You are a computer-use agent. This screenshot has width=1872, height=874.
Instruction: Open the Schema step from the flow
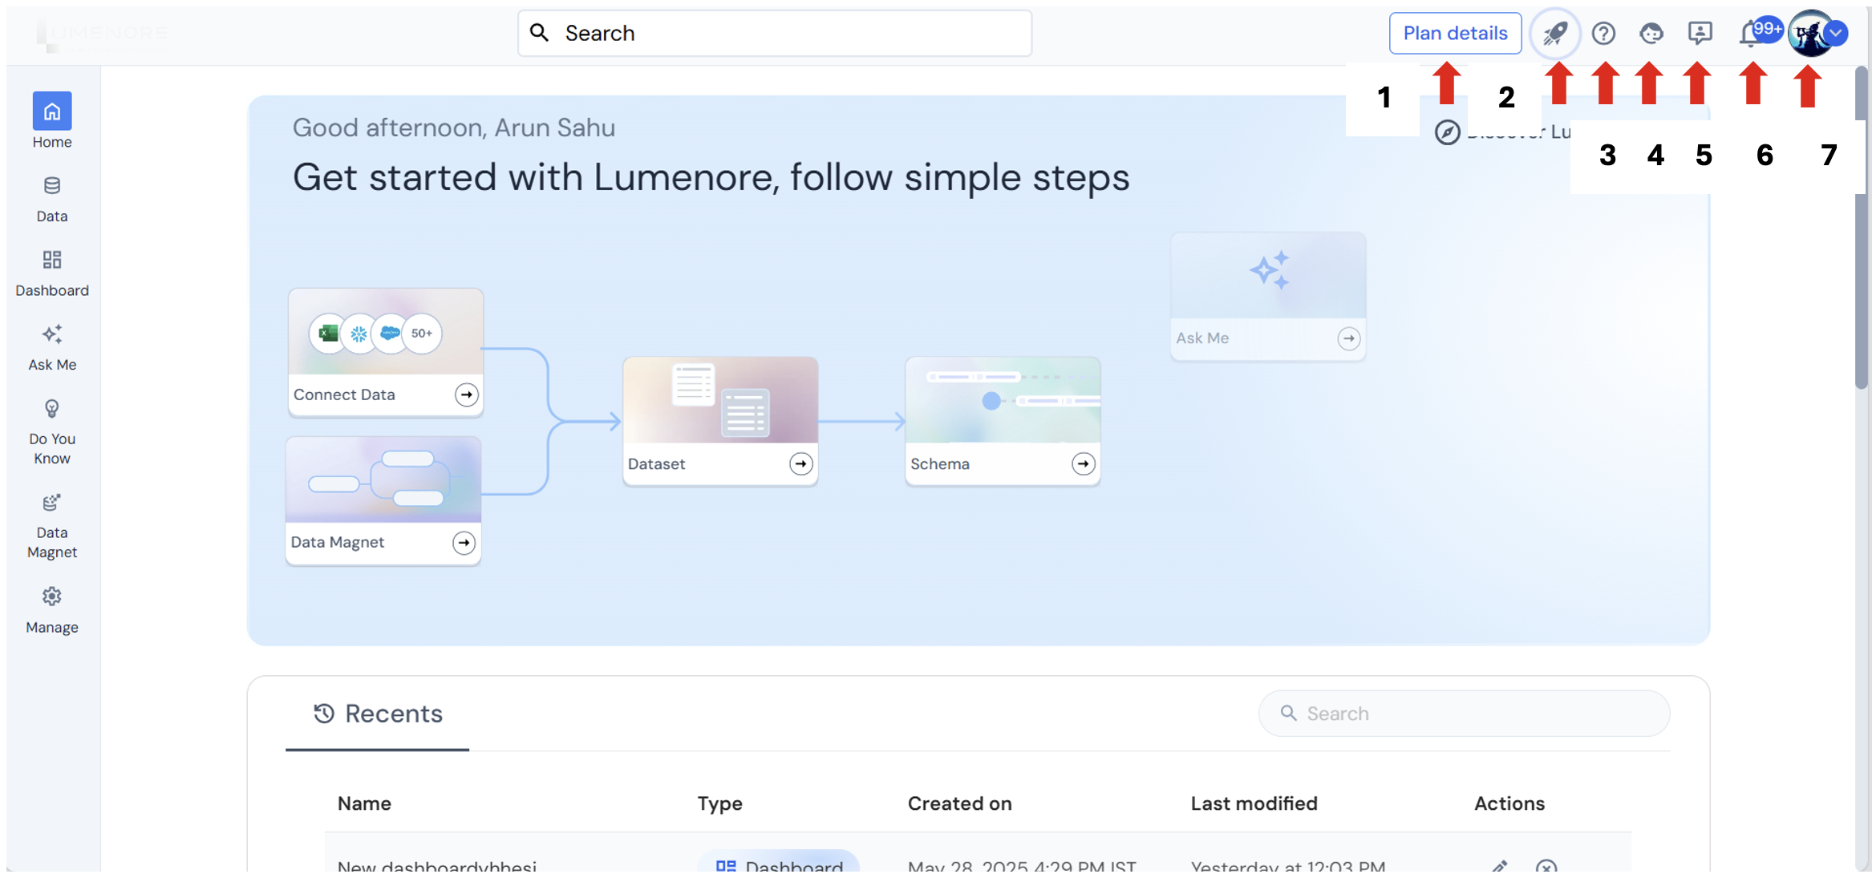[x=1082, y=463]
